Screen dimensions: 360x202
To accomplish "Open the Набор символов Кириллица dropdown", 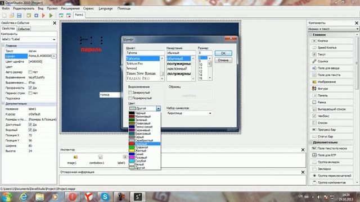I will (x=189, y=113).
